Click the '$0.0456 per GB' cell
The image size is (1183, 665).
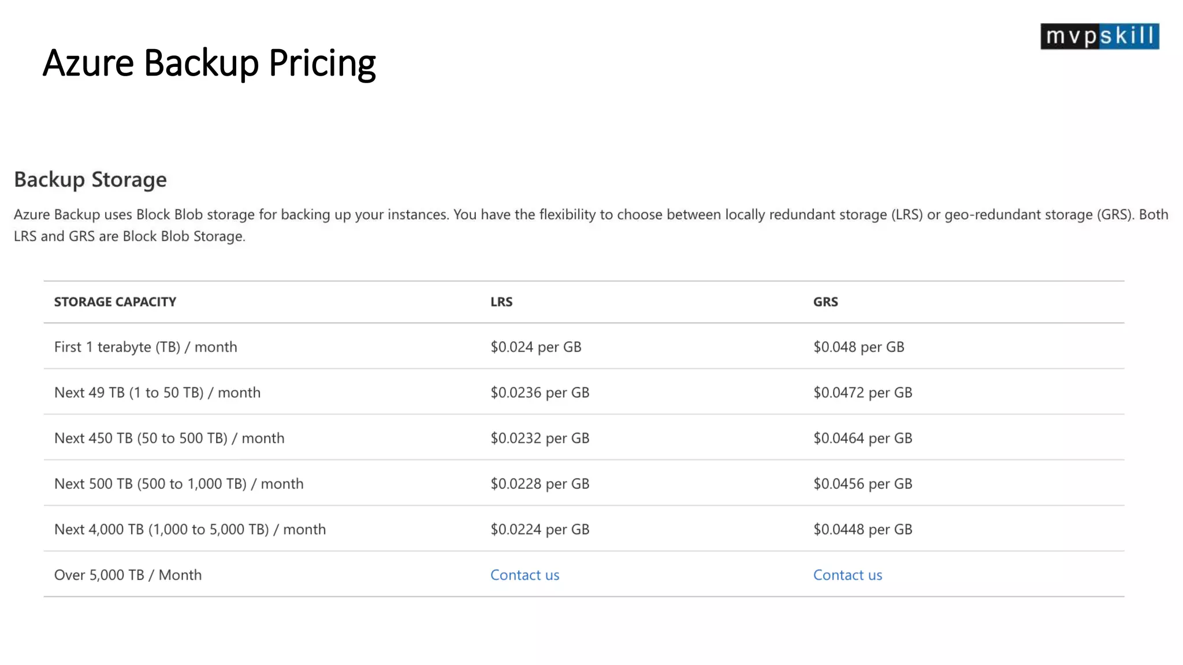pos(862,484)
